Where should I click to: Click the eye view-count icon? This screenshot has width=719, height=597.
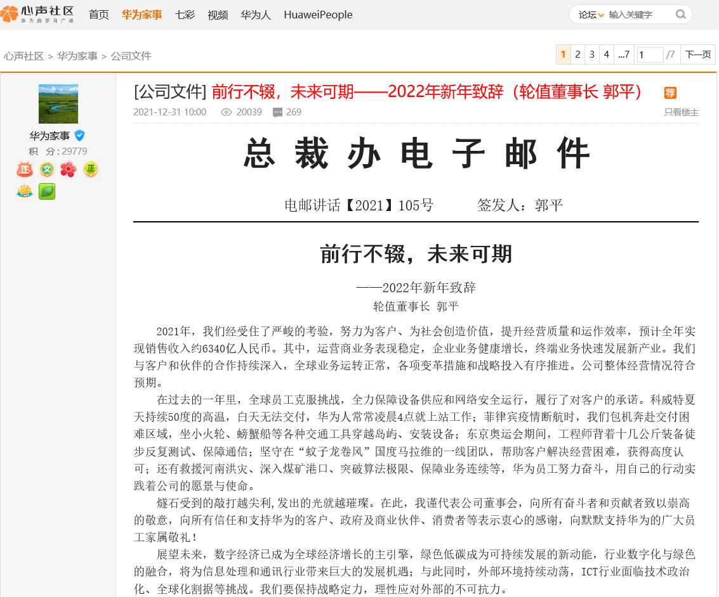click(x=226, y=112)
